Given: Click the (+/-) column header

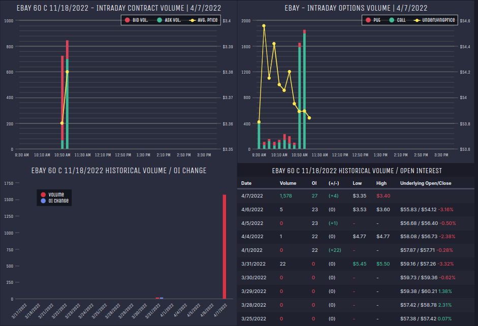Looking at the screenshot, I should tap(334, 183).
